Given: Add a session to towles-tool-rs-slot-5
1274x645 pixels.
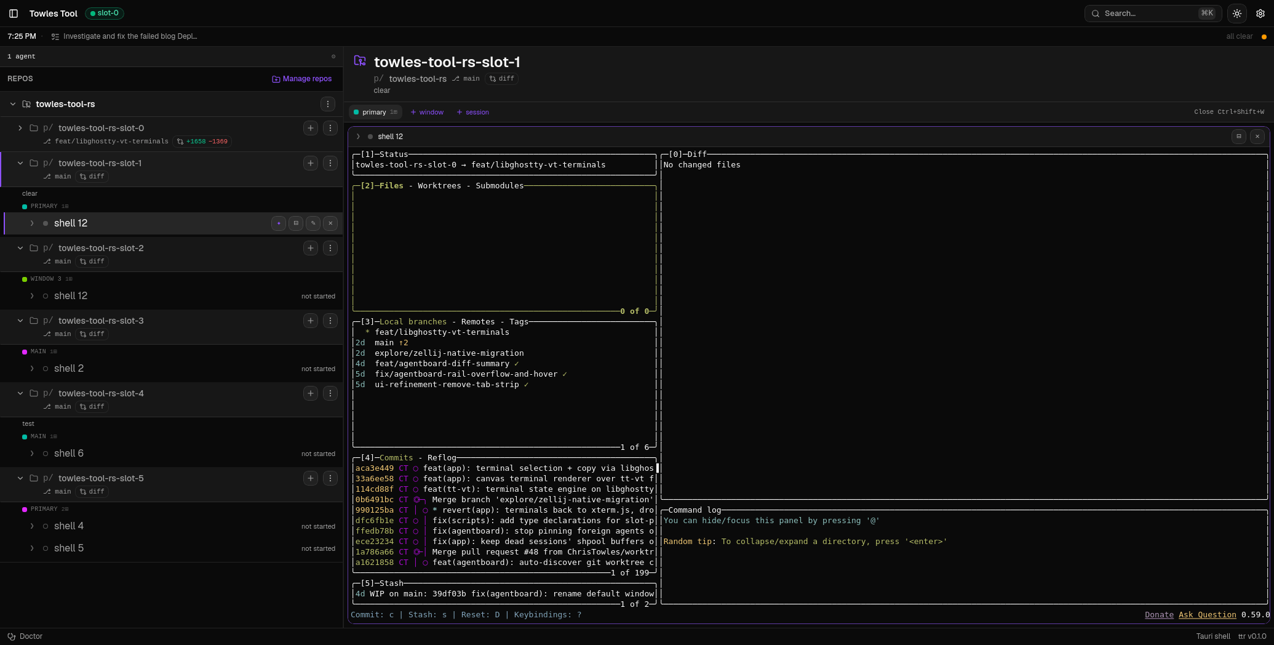Looking at the screenshot, I should point(311,478).
